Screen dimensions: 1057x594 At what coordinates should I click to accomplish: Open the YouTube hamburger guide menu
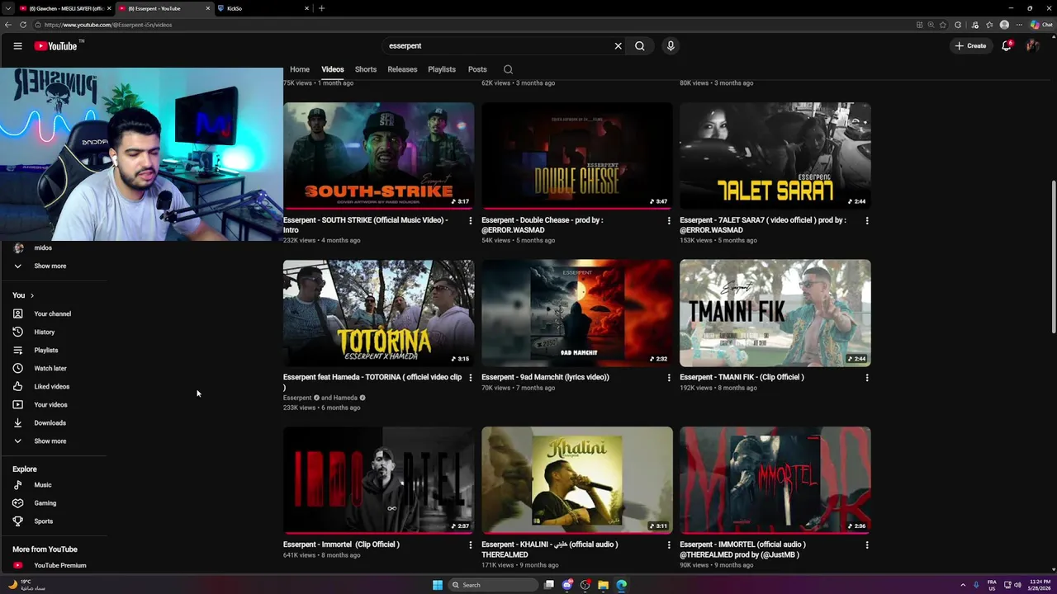(x=17, y=46)
